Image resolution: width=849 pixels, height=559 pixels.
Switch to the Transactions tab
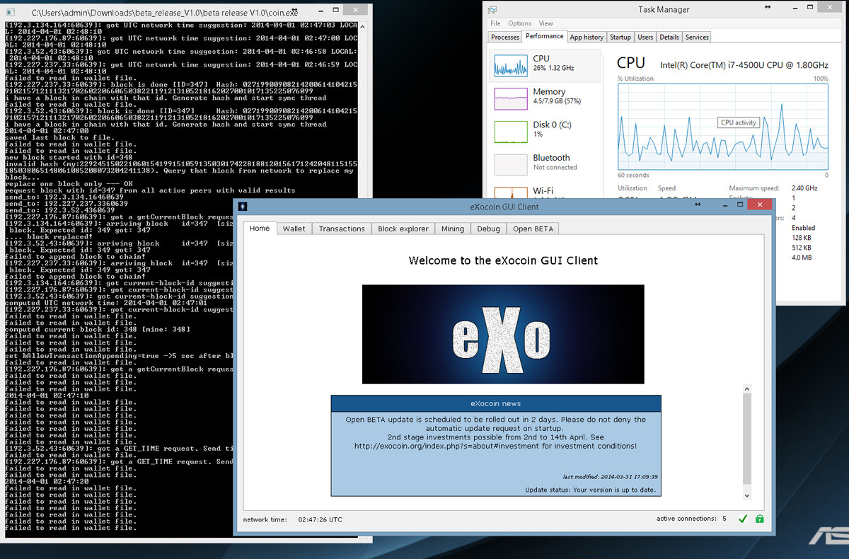point(342,229)
